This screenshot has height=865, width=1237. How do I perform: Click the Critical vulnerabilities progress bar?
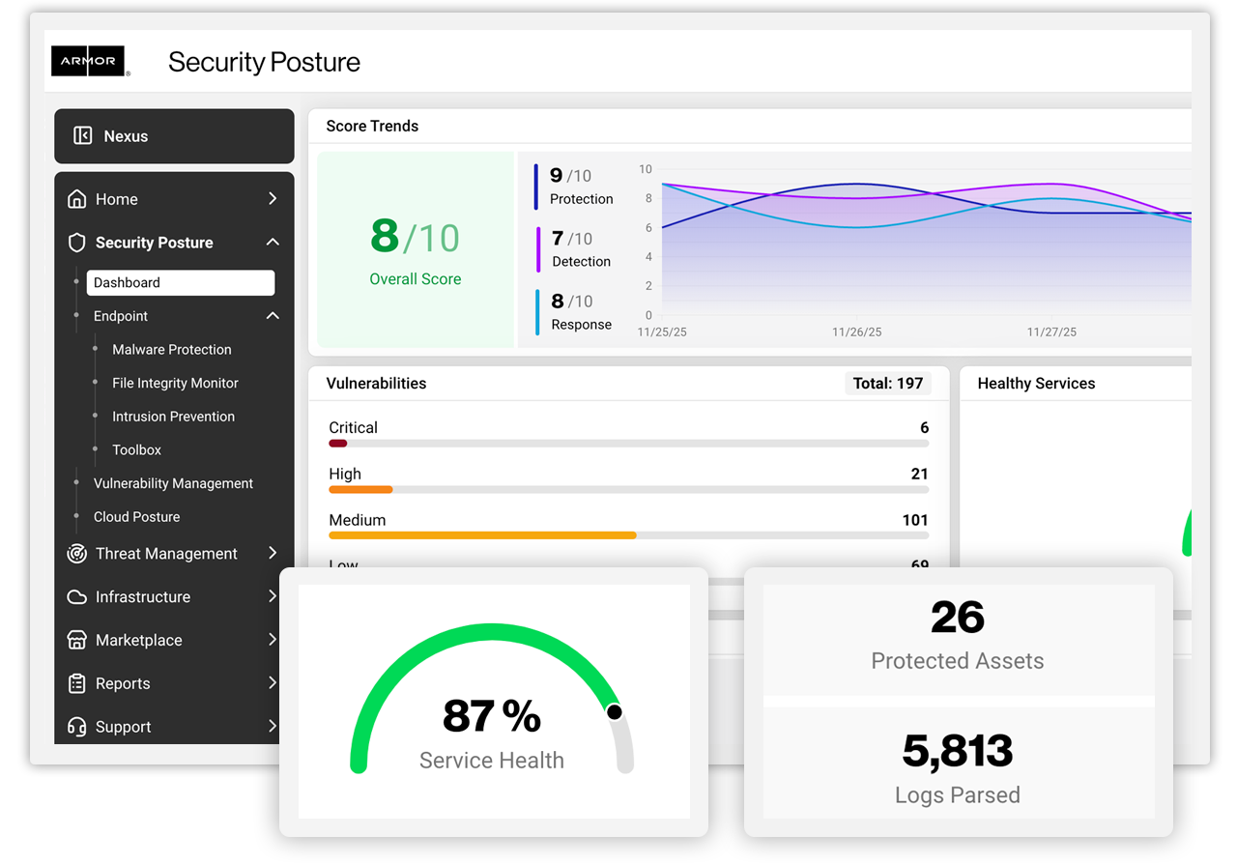629,444
